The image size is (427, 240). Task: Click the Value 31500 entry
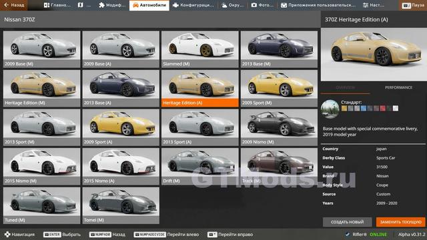click(373, 167)
